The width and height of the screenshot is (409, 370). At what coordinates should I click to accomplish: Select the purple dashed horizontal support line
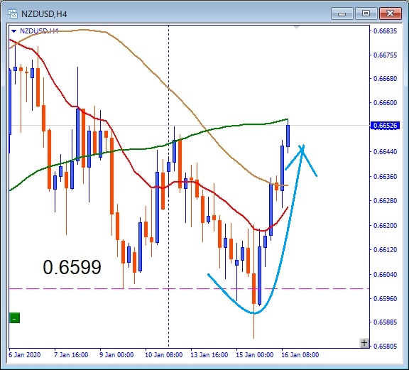189,288
